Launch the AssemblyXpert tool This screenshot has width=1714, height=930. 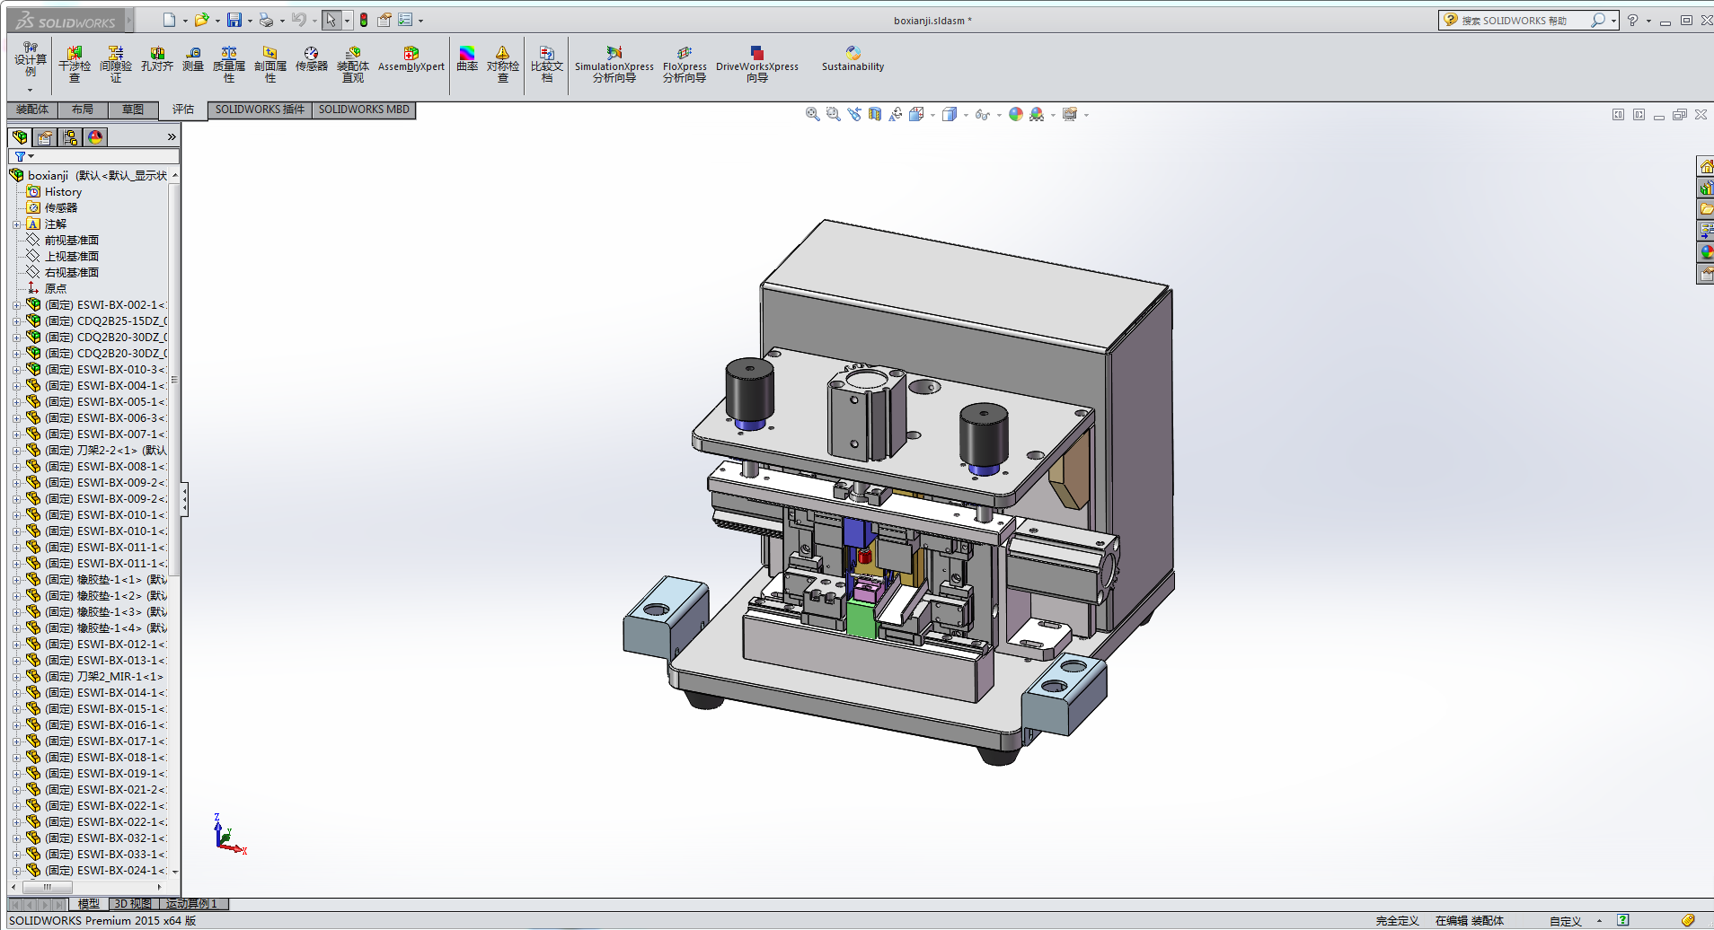411,59
